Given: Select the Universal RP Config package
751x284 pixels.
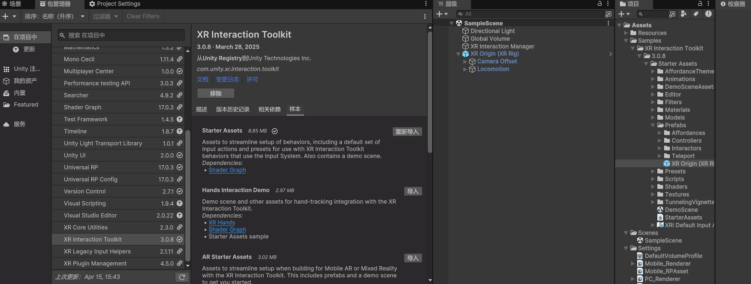Looking at the screenshot, I should coord(118,179).
